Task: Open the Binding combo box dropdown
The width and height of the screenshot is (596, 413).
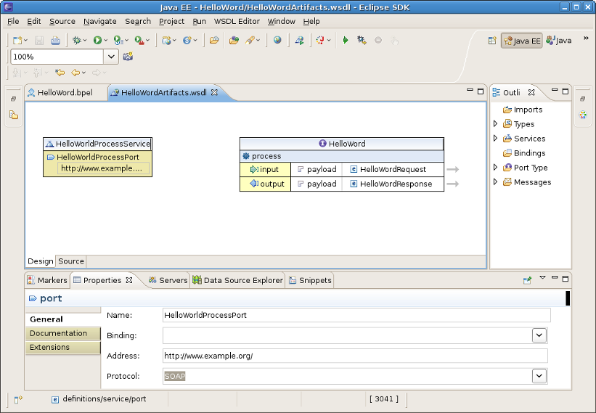Action: [539, 335]
